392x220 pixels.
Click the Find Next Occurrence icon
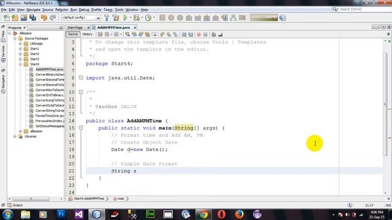tap(141, 34)
